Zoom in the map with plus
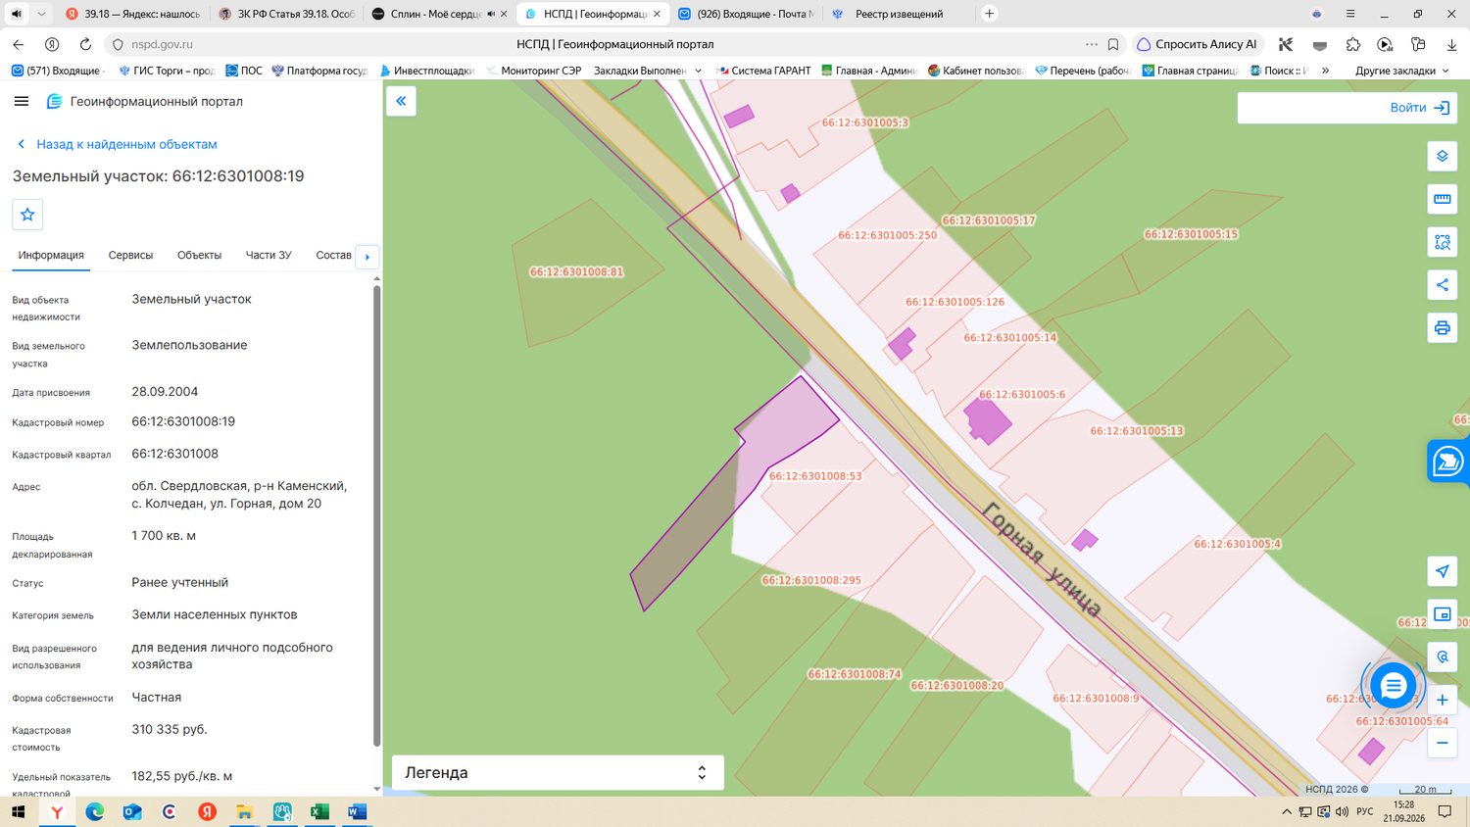 (x=1442, y=700)
